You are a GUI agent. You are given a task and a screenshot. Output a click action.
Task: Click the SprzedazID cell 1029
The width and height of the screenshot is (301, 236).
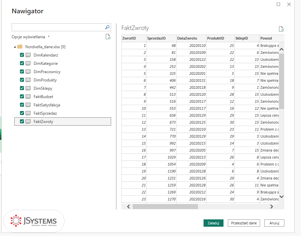click(161, 157)
